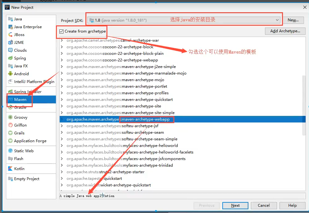This screenshot has width=309, height=213.
Task: Expand maven-archetype-quickstart entry
Action: point(62,99)
